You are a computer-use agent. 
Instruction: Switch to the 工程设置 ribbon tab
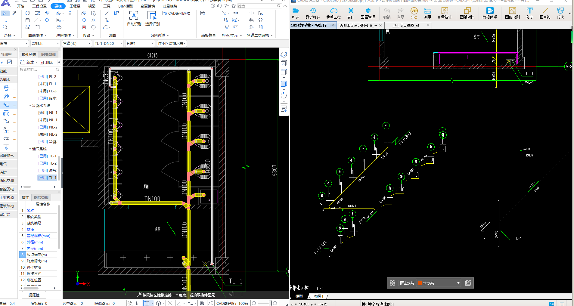pyautogui.click(x=39, y=6)
